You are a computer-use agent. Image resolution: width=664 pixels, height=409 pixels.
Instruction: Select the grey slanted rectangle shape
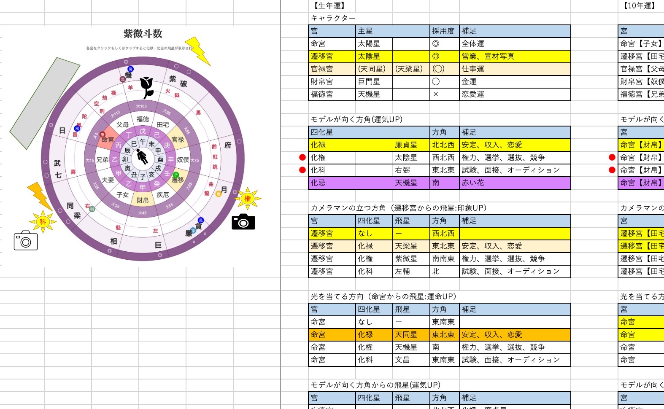click(x=45, y=103)
